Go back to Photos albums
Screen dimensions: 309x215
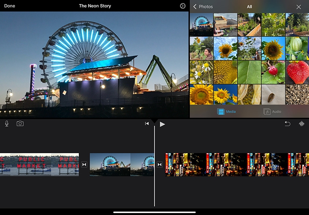[x=203, y=7]
